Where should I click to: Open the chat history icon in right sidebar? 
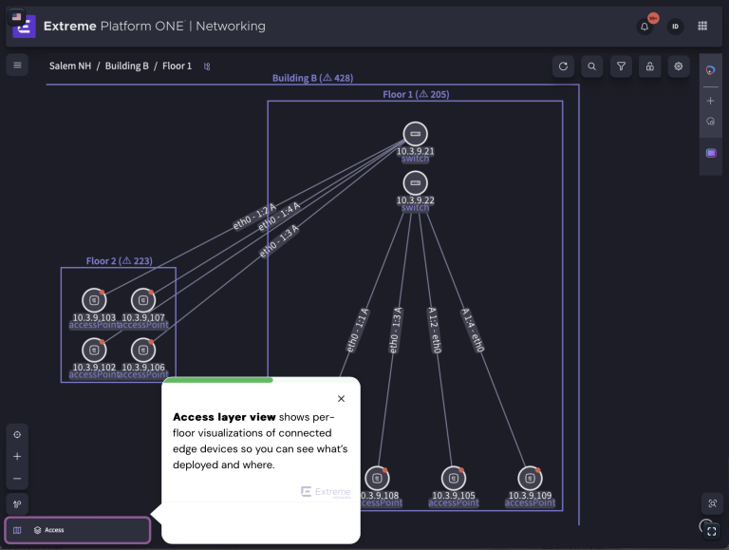[710, 122]
